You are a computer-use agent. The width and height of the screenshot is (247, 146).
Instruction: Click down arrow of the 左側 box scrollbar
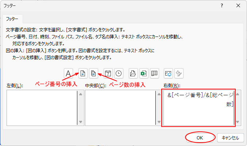coord(81,122)
